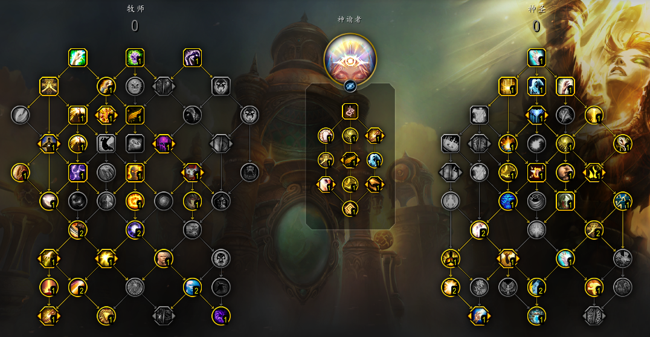The height and width of the screenshot is (337, 650).
Task: Choose the praying hands talent node
Action: tap(49, 86)
